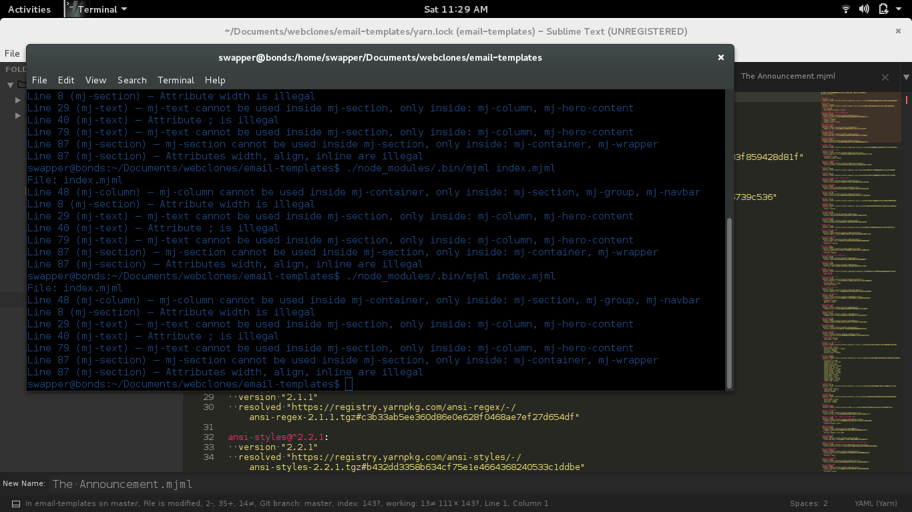Click the YAML (Yarn) syntax selector in status bar
The image size is (912, 512).
pos(875,503)
